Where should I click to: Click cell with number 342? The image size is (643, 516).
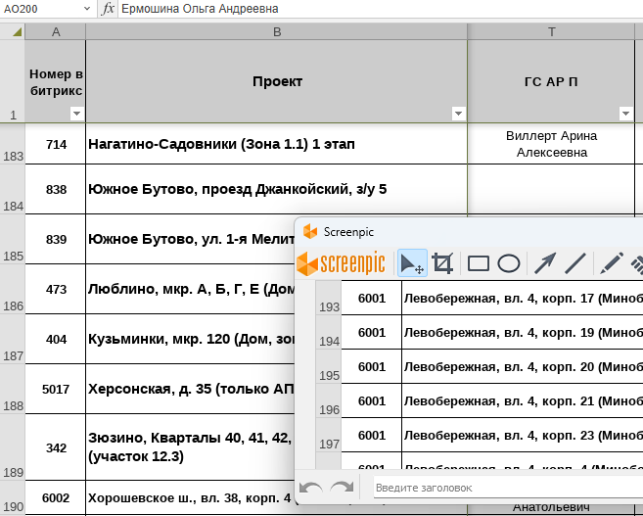click(x=56, y=447)
